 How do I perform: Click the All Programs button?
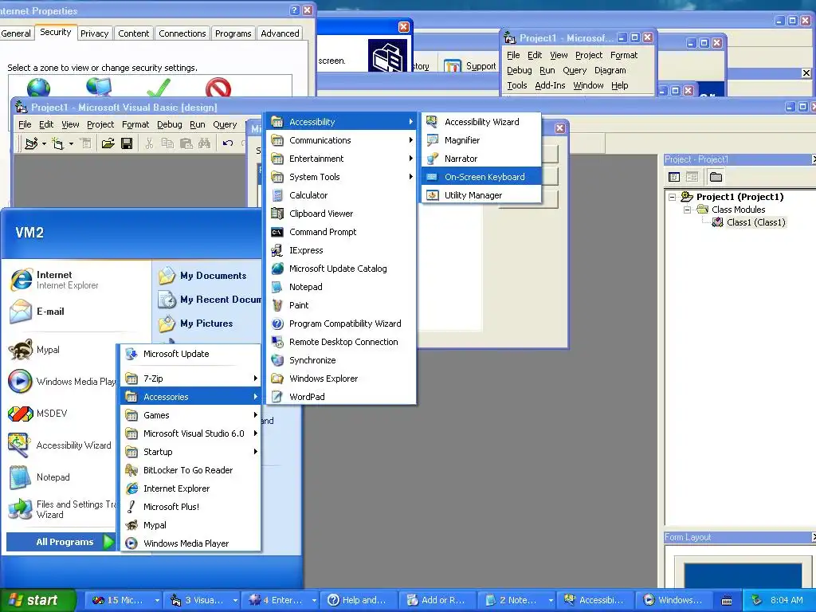61,542
